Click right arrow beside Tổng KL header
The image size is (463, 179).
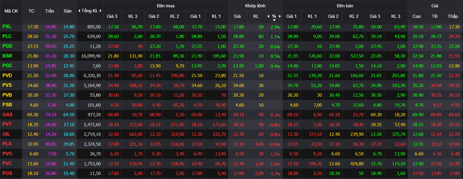coord(101,11)
